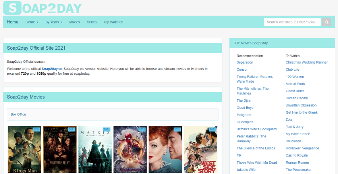
Task: Click The Djinn link
Action: (x=244, y=101)
